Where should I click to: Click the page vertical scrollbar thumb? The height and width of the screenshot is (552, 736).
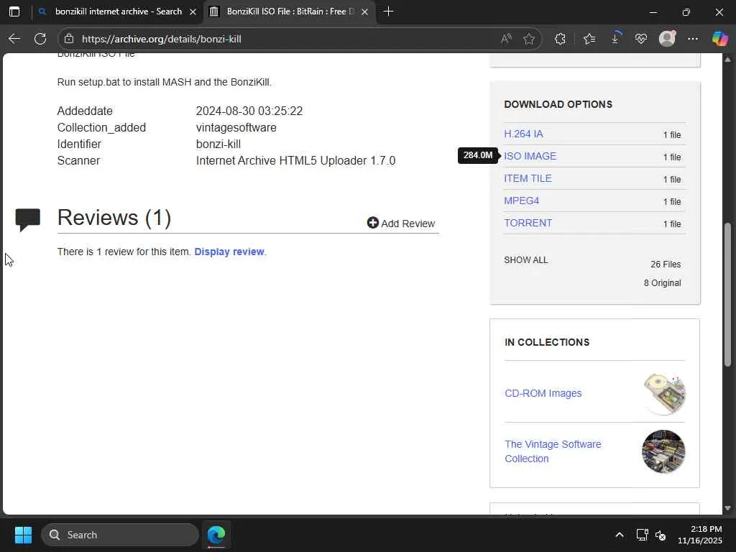[x=727, y=295]
